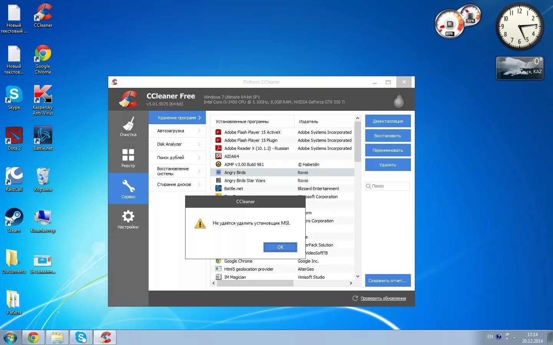Click the analog clock gadget
This screenshot has width=553, height=345.
[x=519, y=26]
